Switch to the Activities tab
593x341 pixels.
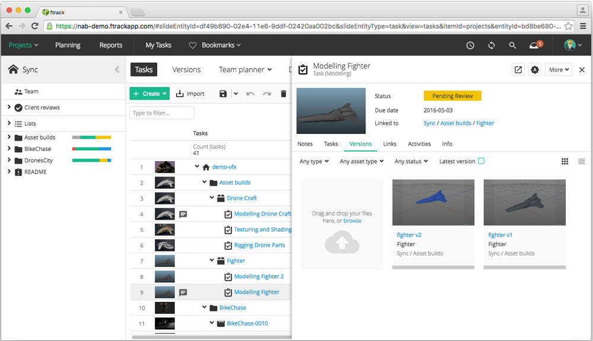[419, 144]
